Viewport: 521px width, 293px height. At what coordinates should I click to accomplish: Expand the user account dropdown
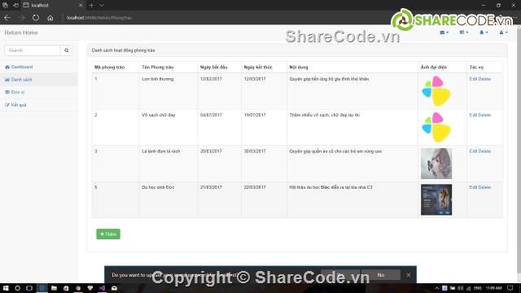(503, 33)
